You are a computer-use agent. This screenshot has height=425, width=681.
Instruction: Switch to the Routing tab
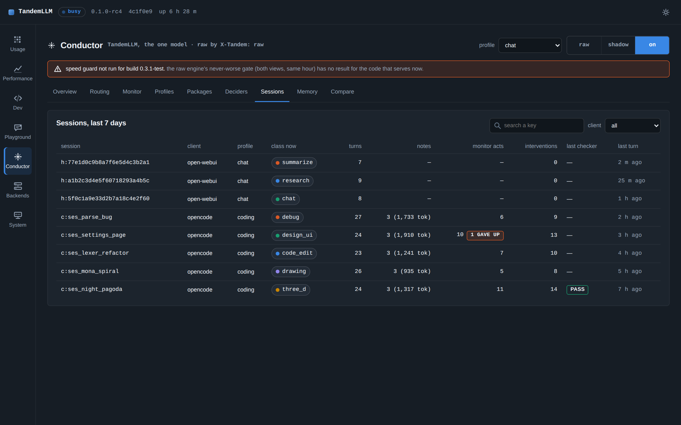point(100,92)
